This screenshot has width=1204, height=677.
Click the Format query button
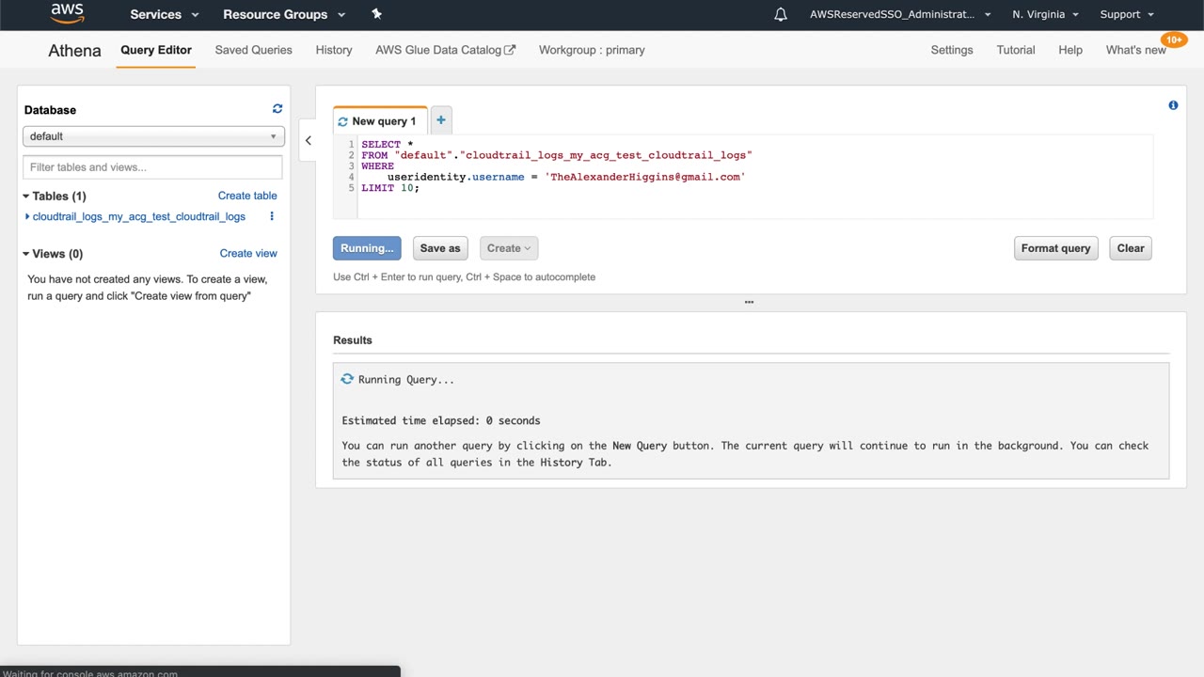click(x=1055, y=248)
